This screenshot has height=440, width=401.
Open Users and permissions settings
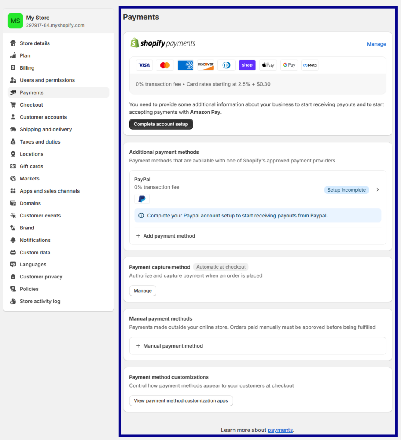pos(58,80)
